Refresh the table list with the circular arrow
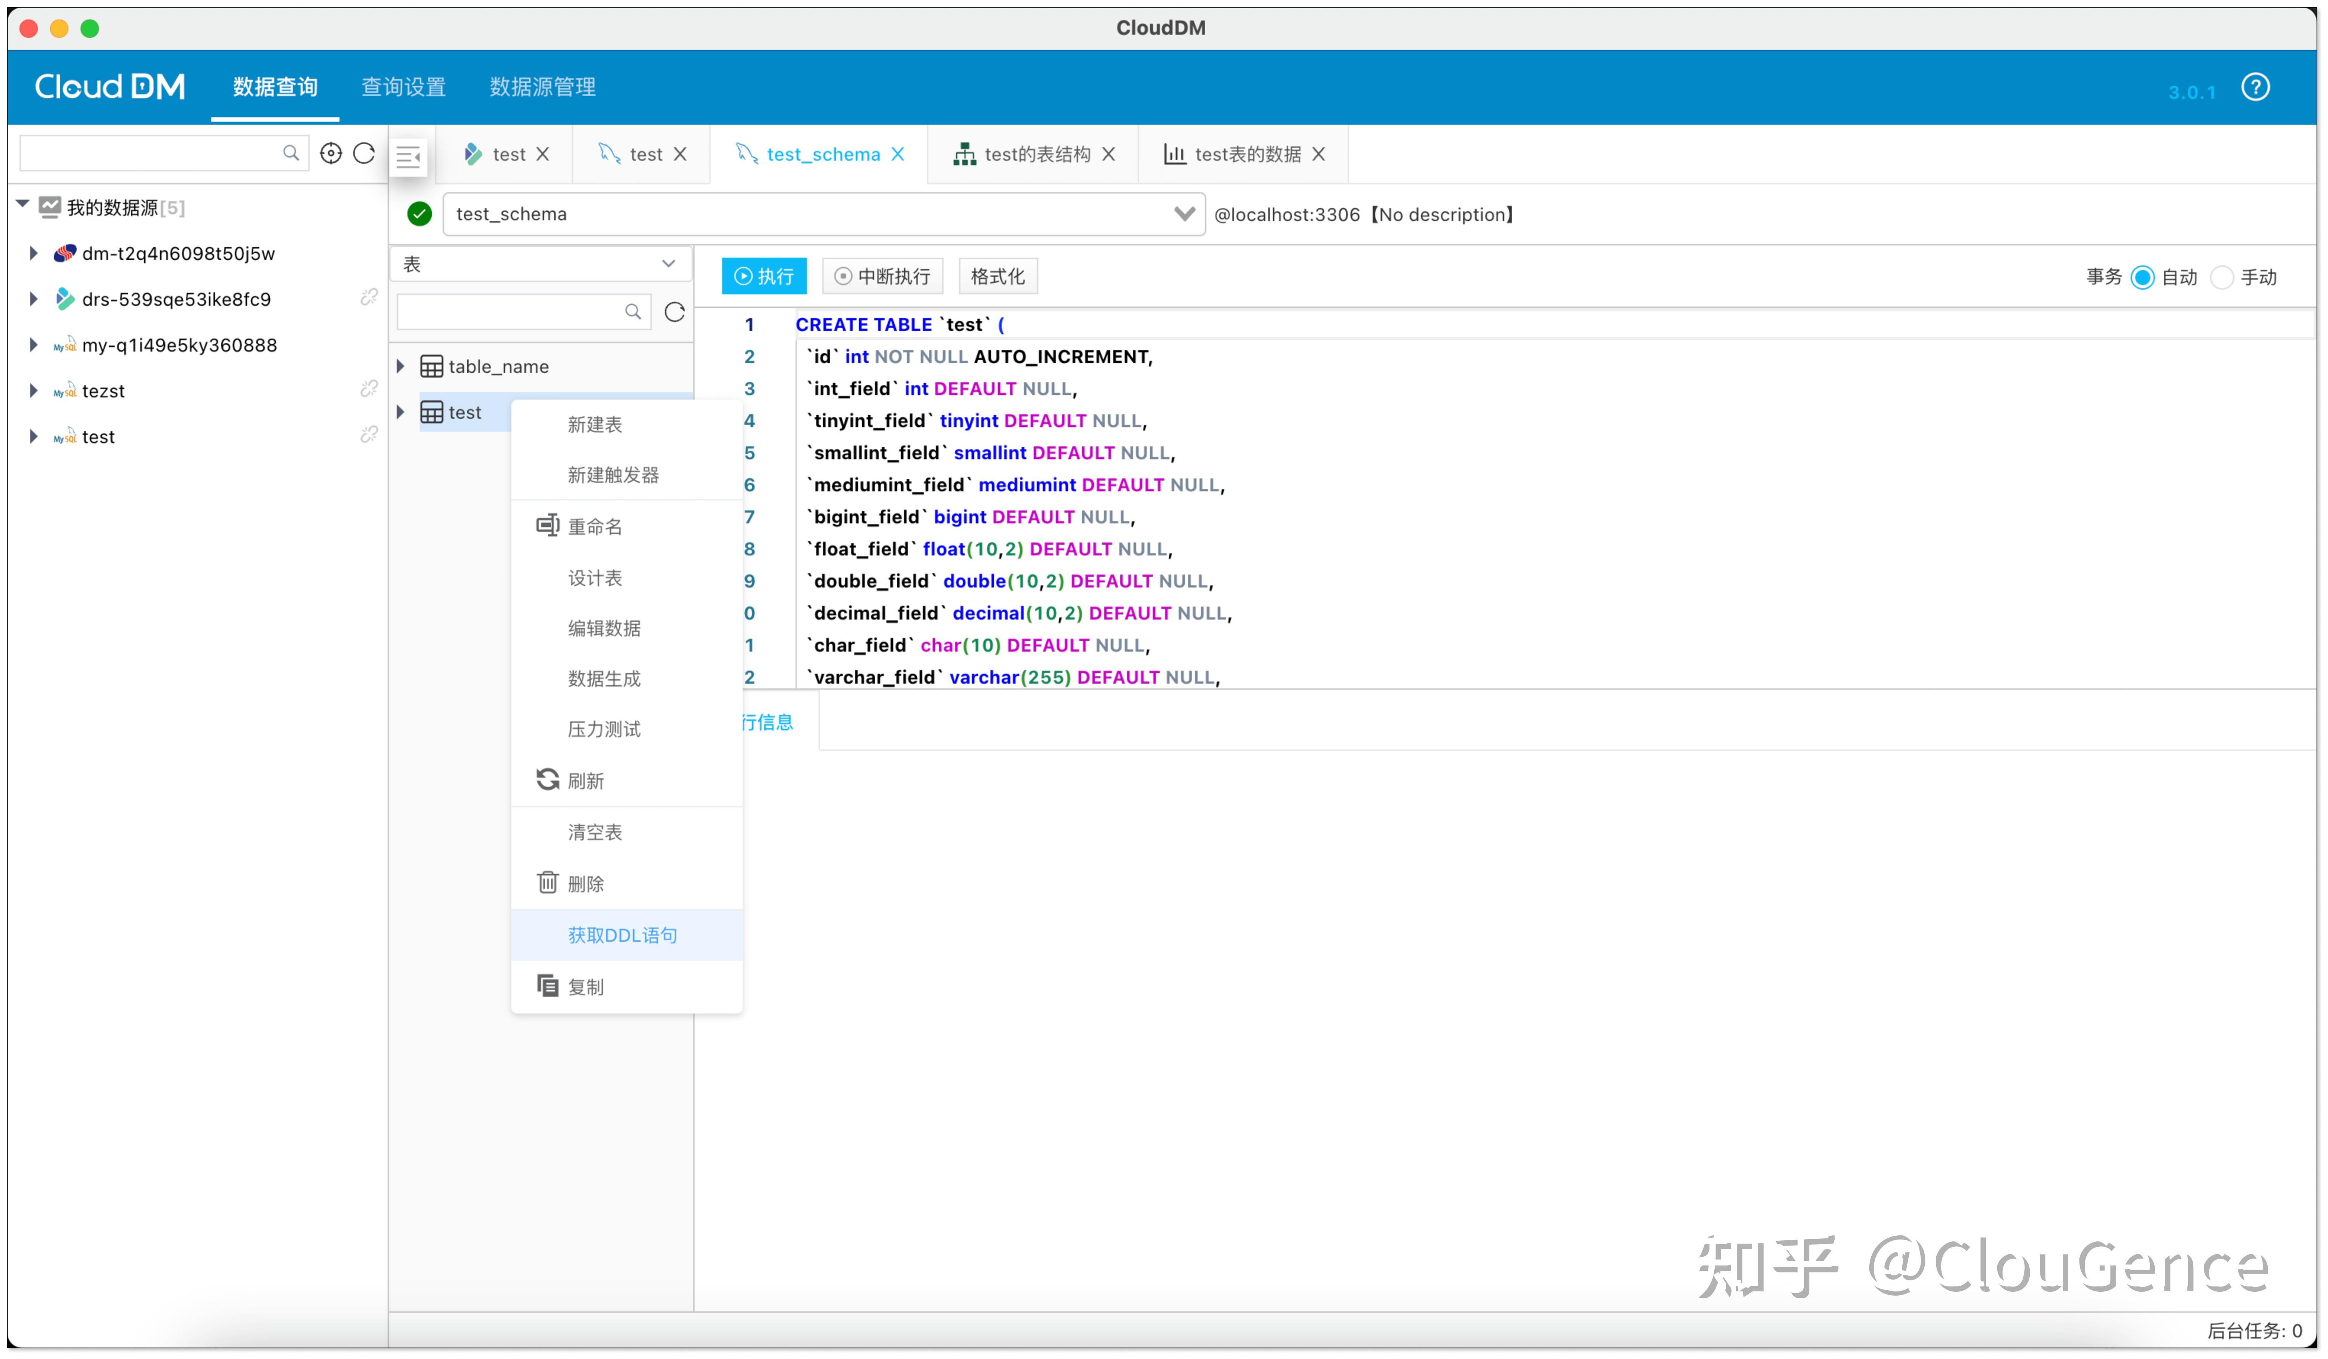The image size is (2328, 1359). click(674, 312)
